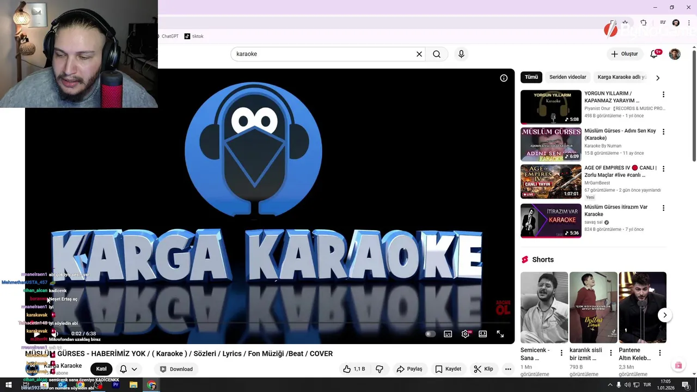
Task: Expand channel notification bell dropdown
Action: pyautogui.click(x=129, y=369)
